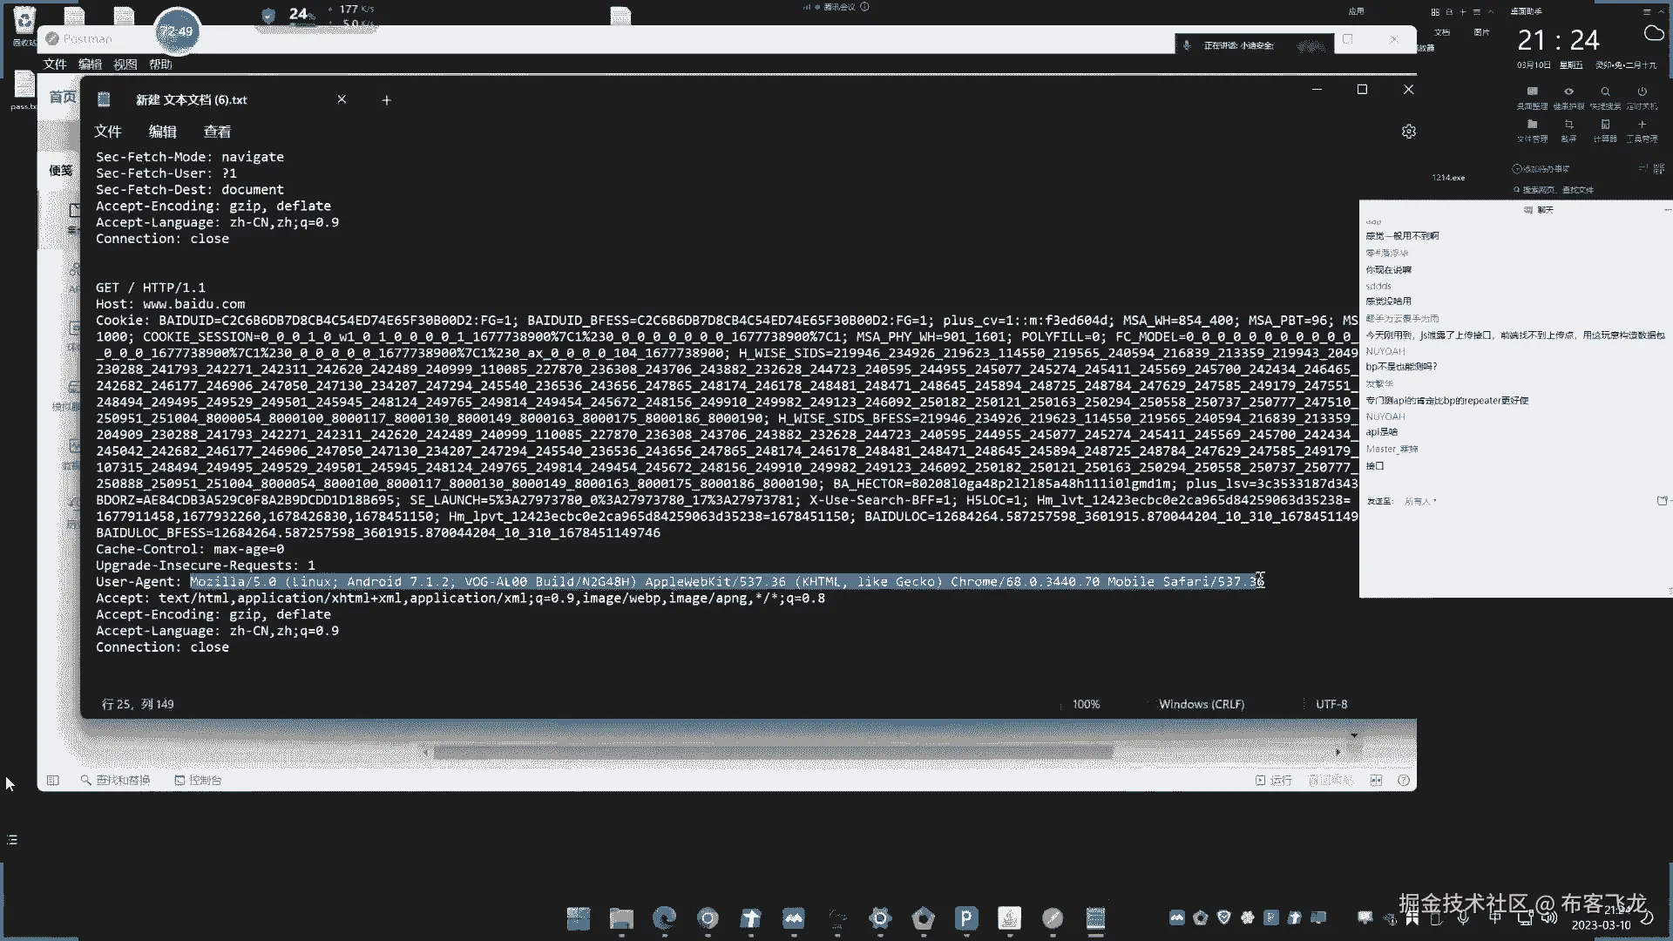Viewport: 1673px width, 941px height.
Task: Open the 查看 menu in Notepad
Action: point(217,132)
